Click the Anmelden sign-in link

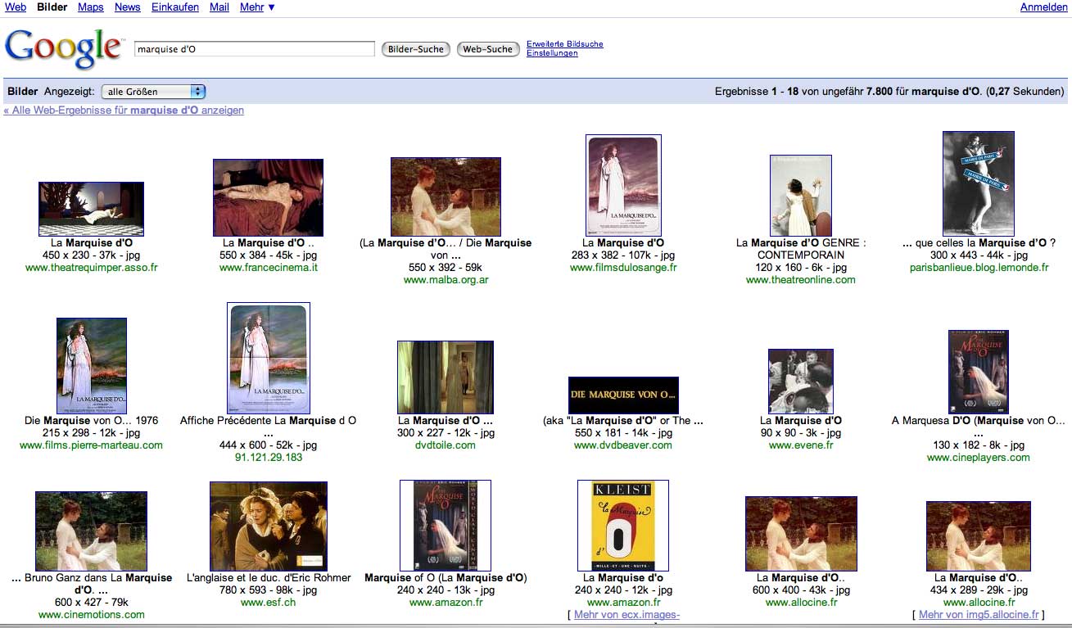coord(1043,7)
